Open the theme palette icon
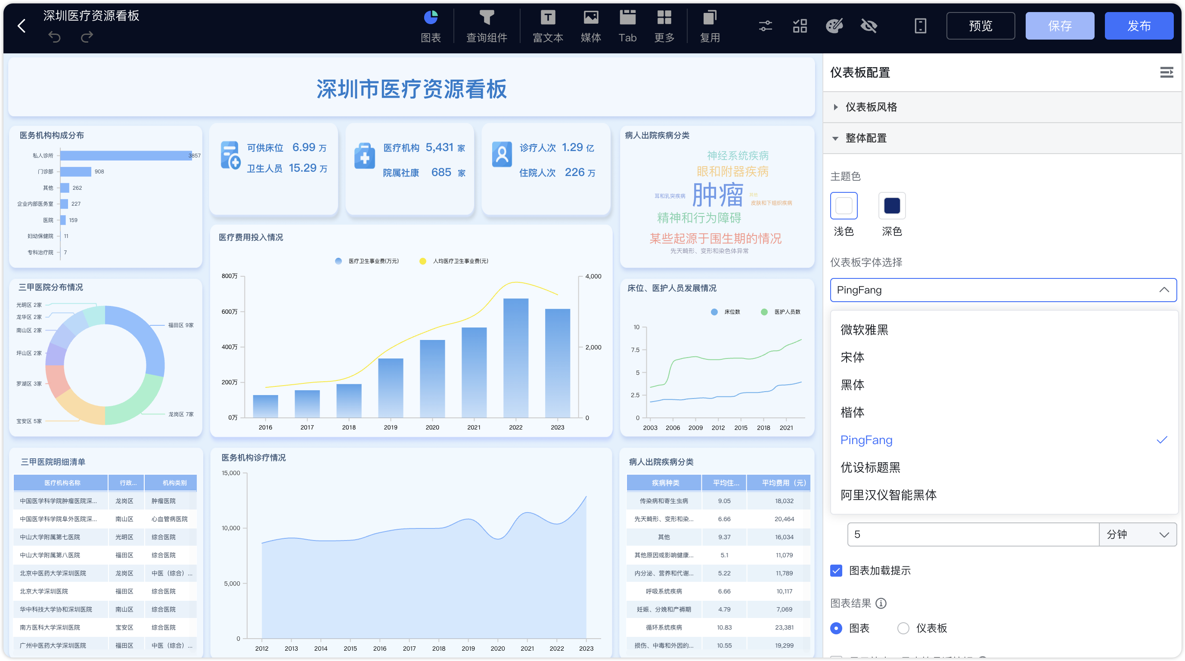1185x661 pixels. (x=834, y=26)
